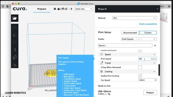Click the Cura logo
The width and height of the screenshot is (173, 97).
pyautogui.click(x=20, y=9)
